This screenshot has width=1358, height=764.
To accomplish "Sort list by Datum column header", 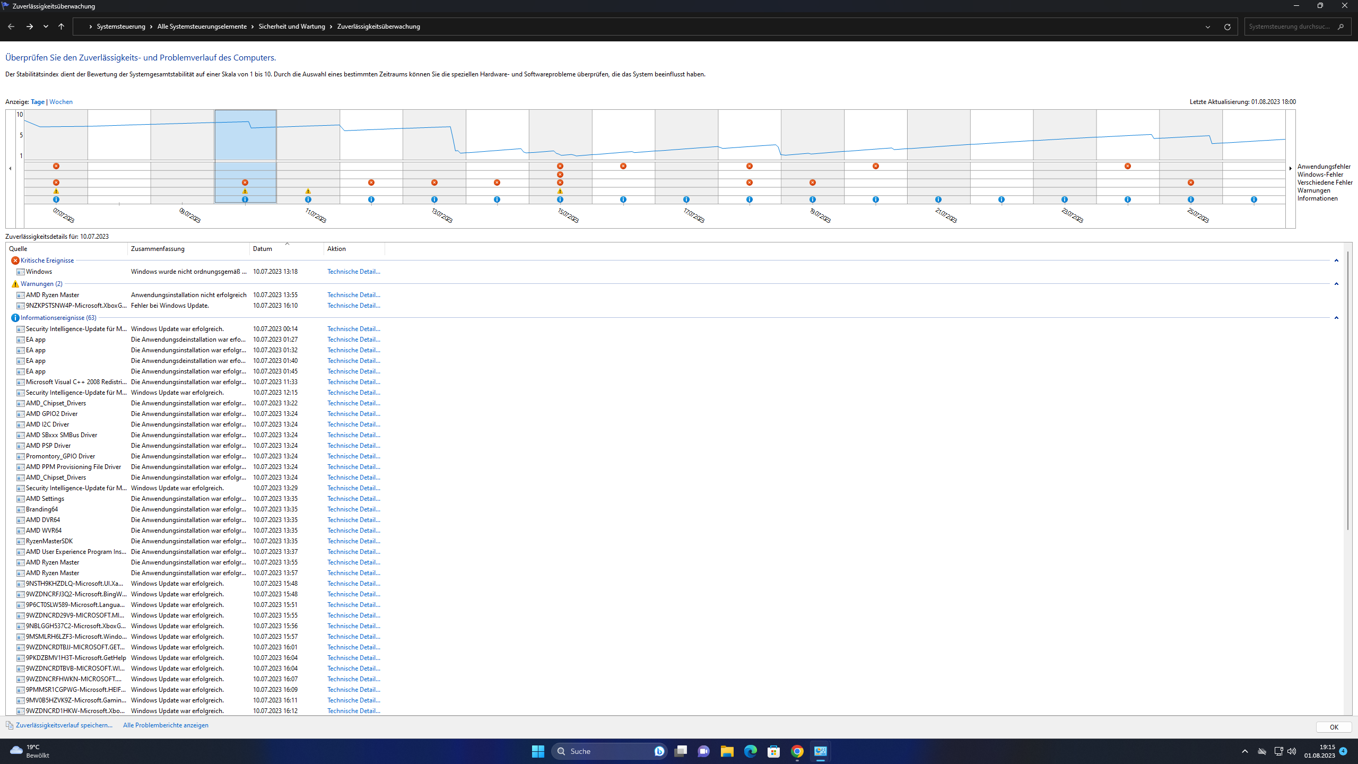I will coord(263,249).
